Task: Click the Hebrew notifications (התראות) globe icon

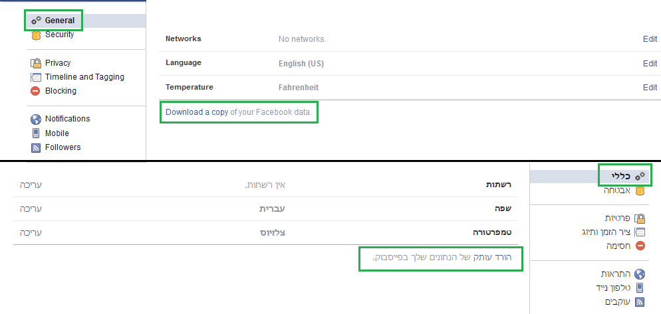Action: tap(640, 274)
